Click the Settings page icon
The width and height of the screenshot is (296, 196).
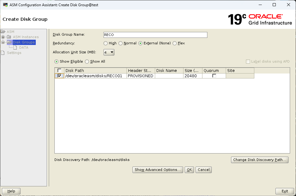2,53
